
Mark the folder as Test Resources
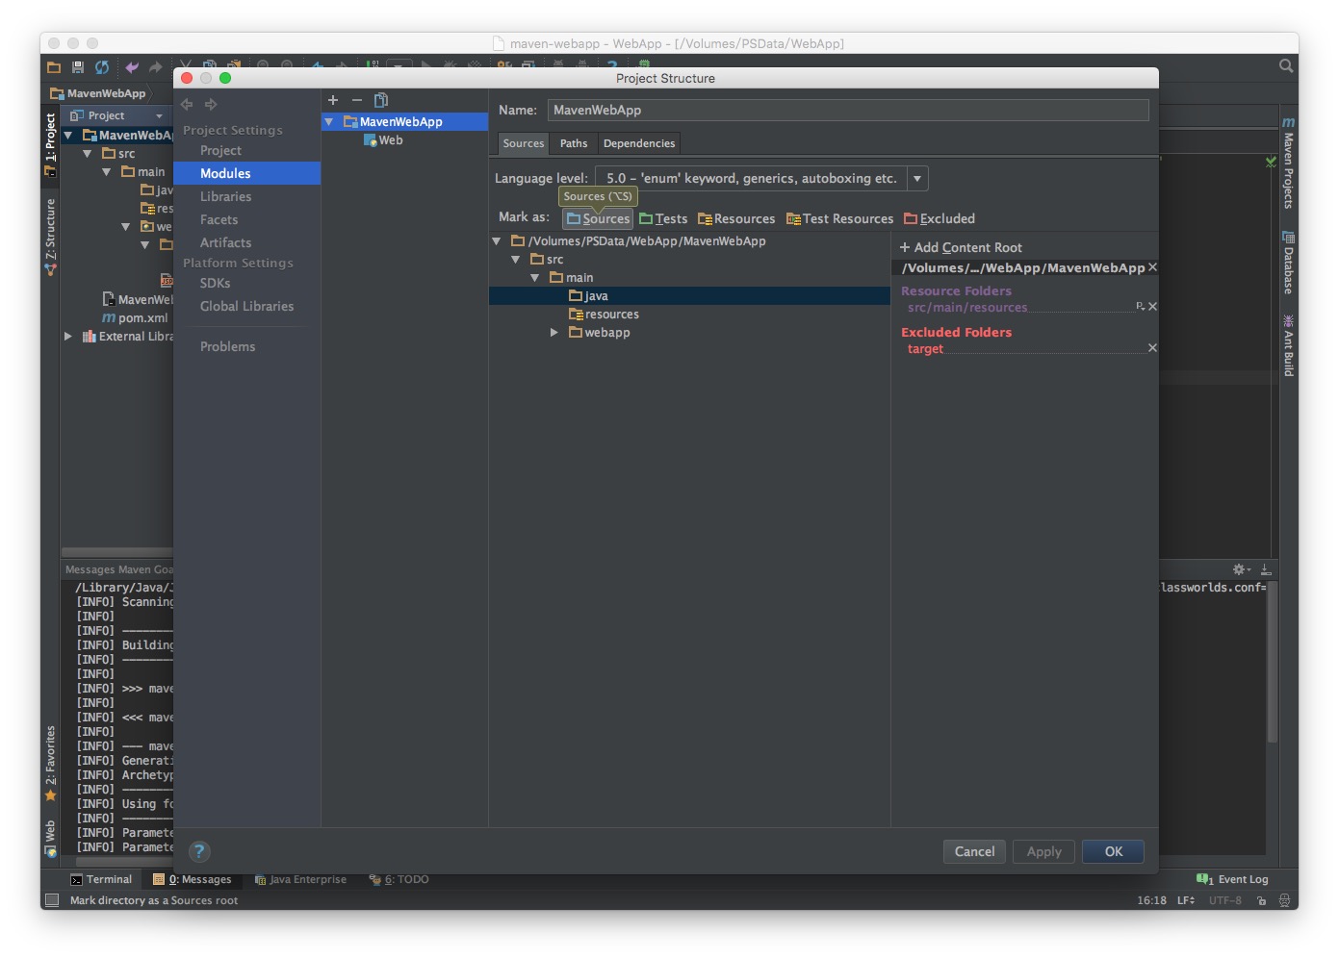839,219
